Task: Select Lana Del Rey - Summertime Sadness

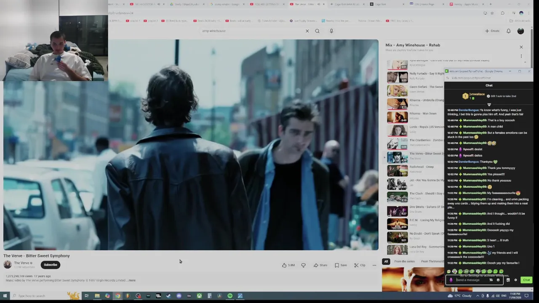Action: 415,250
